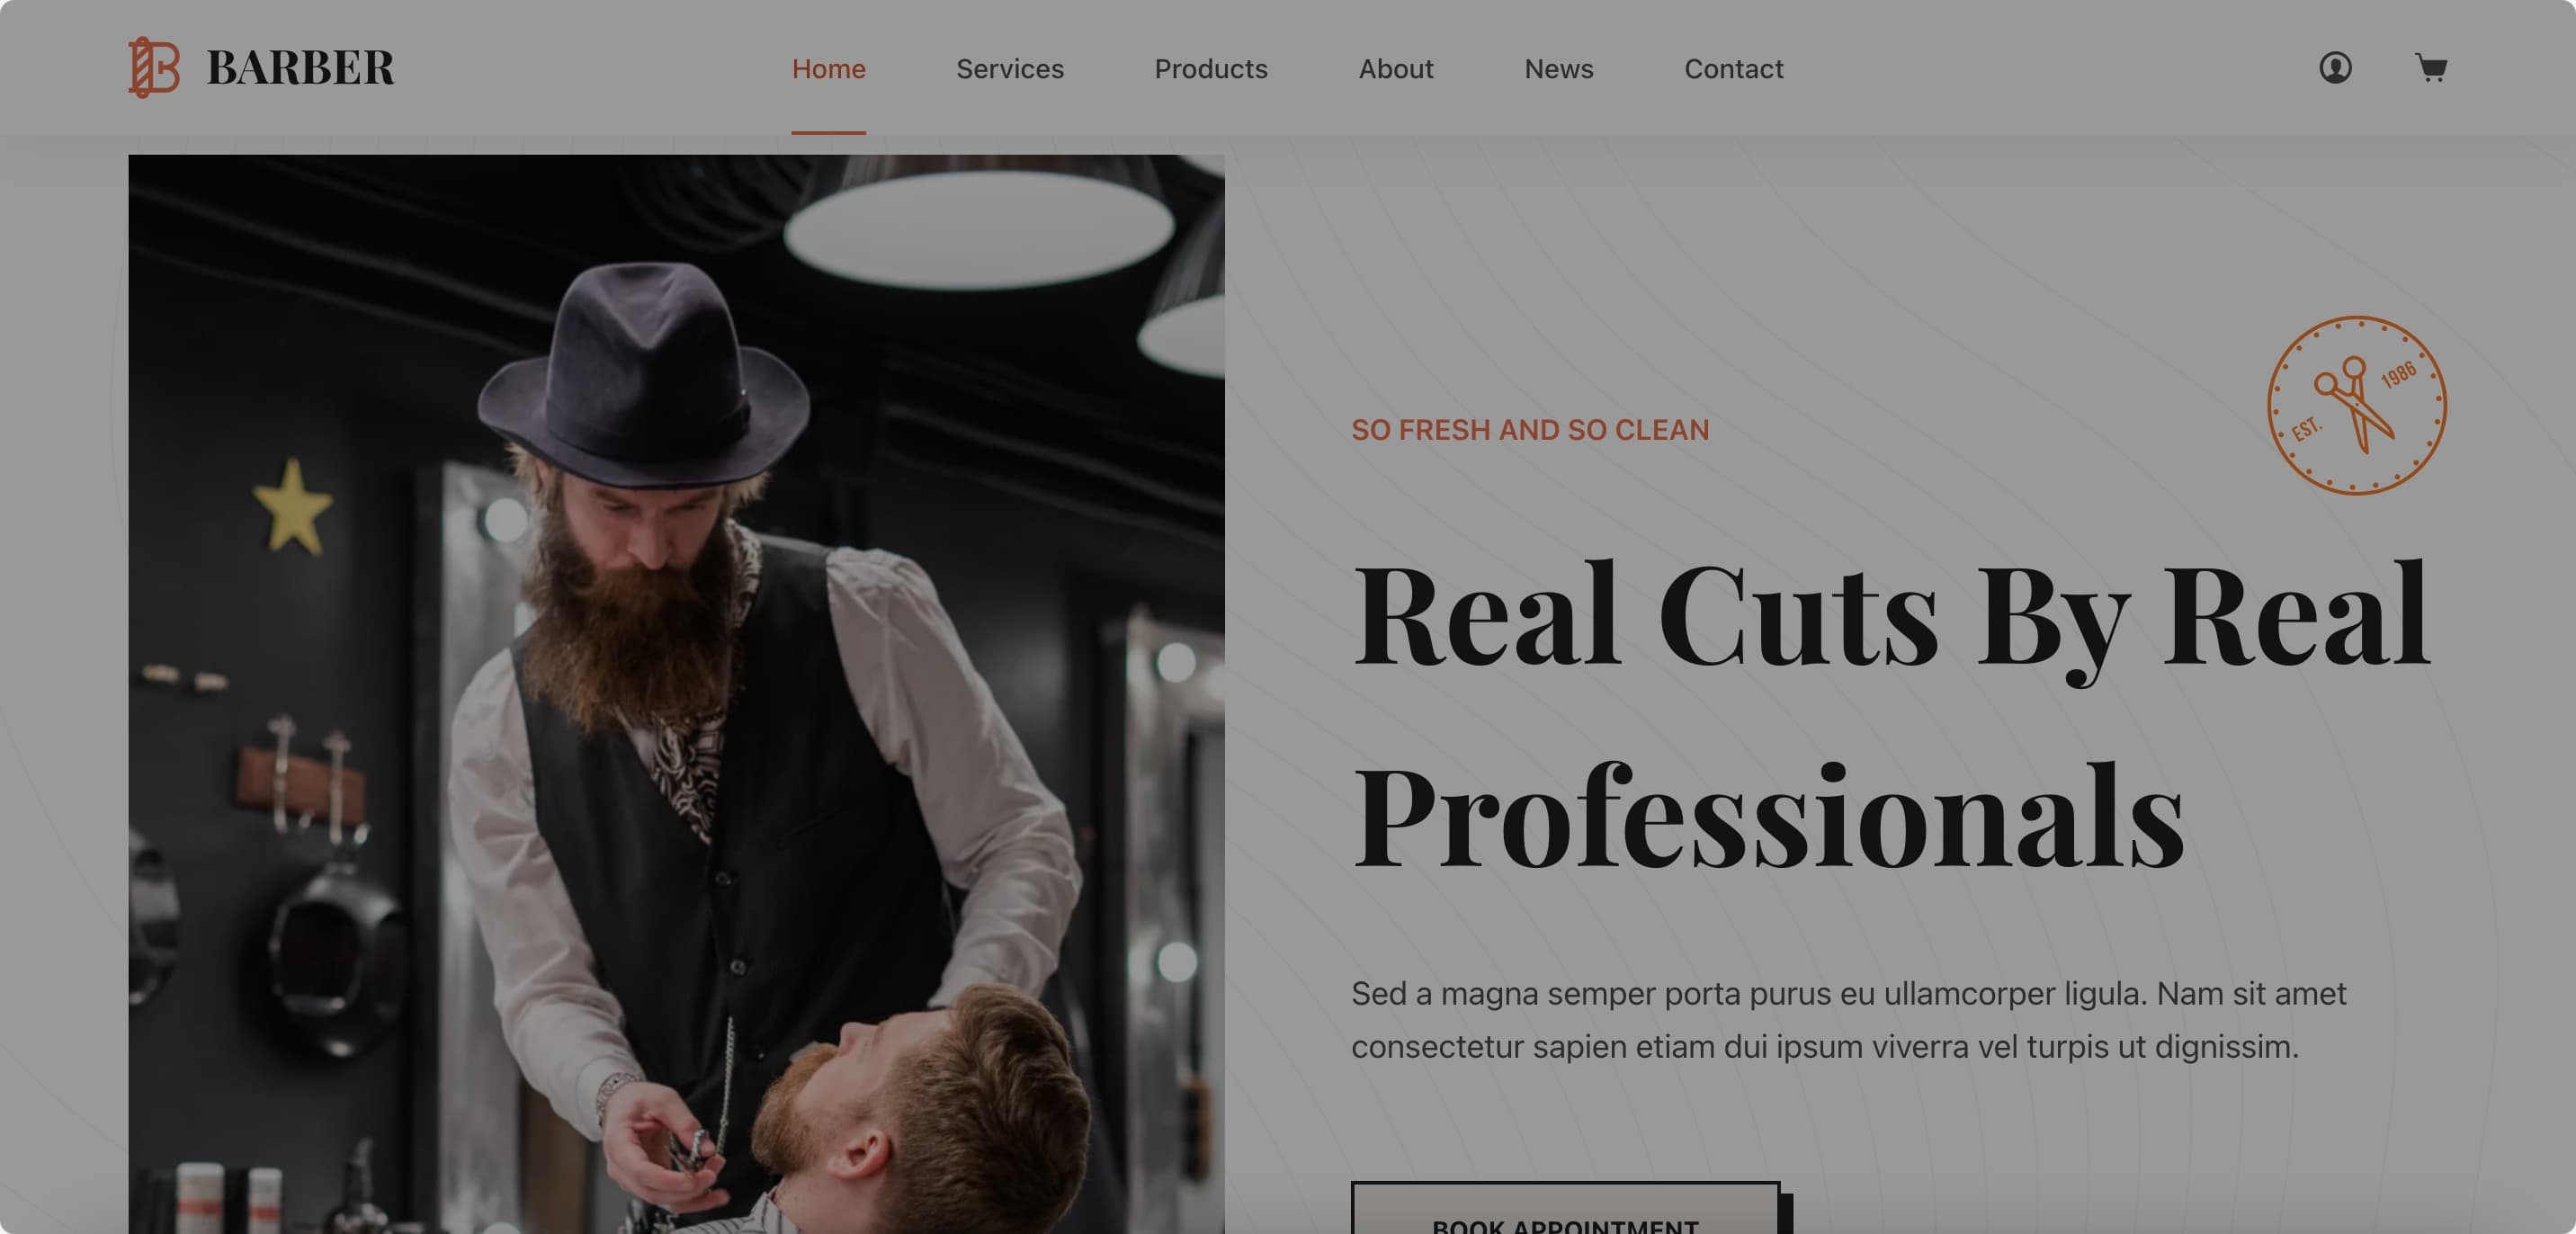The height and width of the screenshot is (1234, 2576).
Task: Click the orange underline beneath Home
Action: click(x=828, y=132)
